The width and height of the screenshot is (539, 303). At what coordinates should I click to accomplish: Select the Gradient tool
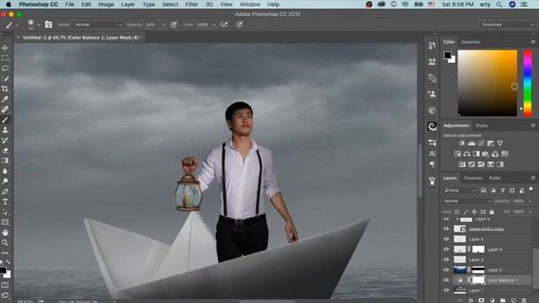(x=5, y=161)
